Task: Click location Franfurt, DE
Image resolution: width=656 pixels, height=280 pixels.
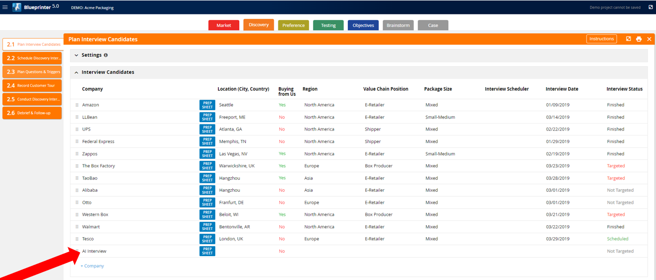Action: tap(231, 202)
